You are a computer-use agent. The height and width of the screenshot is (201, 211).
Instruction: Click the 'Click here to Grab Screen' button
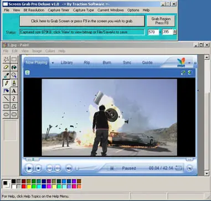(x=82, y=21)
